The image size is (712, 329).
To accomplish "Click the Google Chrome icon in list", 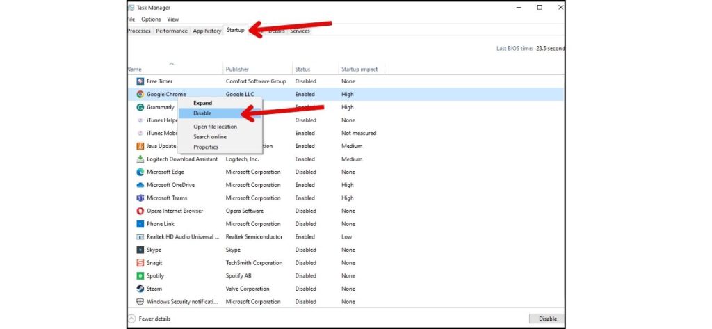I will coord(140,95).
